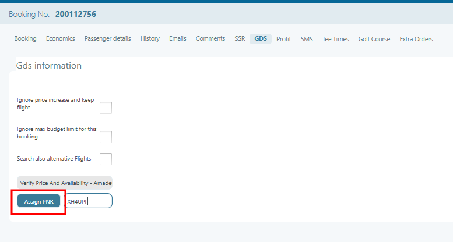Go to Passenger details tab
Image resolution: width=453 pixels, height=242 pixels.
[x=107, y=39]
